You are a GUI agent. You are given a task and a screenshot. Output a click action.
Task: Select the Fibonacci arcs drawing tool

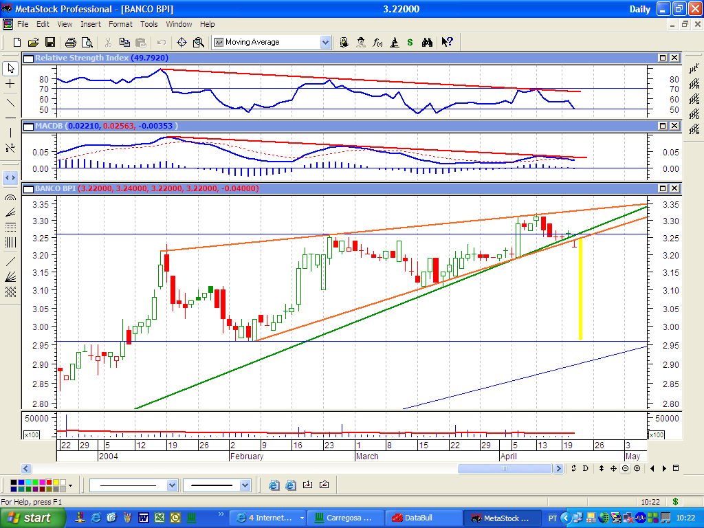[10, 197]
